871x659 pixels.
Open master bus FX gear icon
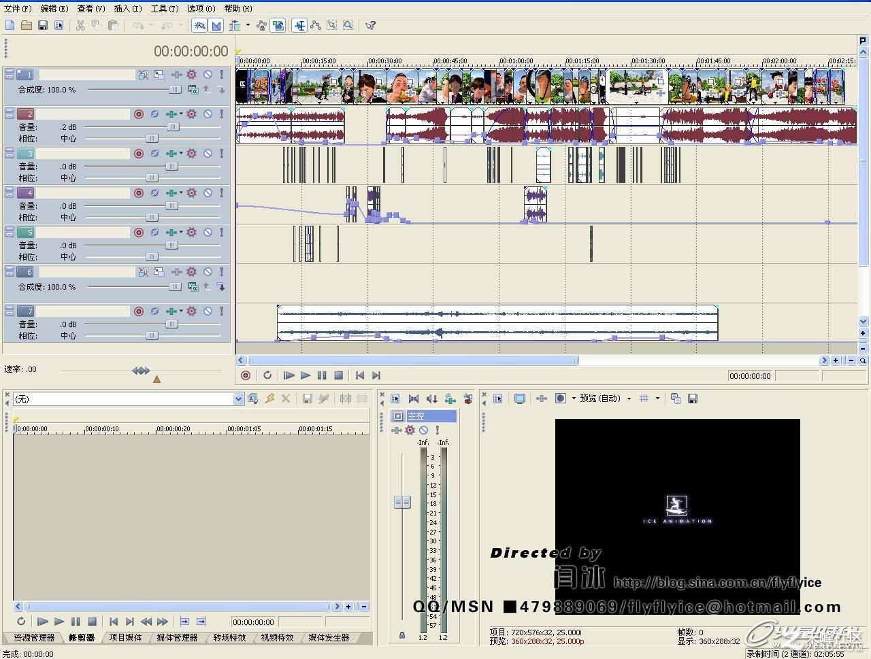click(410, 430)
